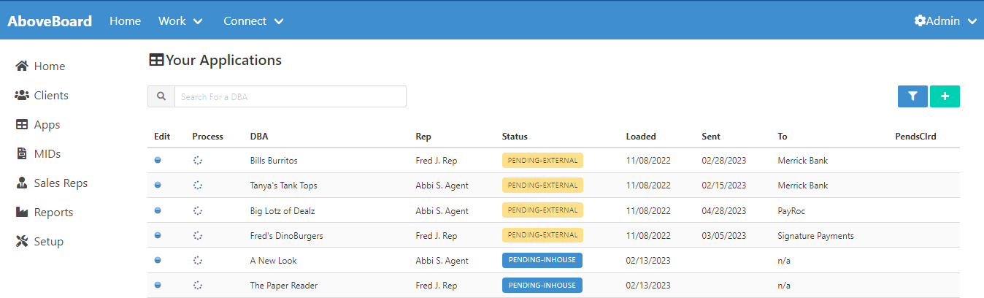Click the AboveBoard logo link

click(x=50, y=21)
